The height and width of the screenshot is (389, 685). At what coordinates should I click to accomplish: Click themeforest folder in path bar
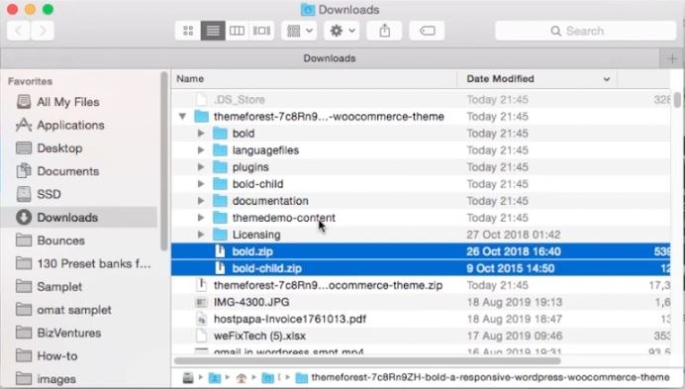[483, 377]
